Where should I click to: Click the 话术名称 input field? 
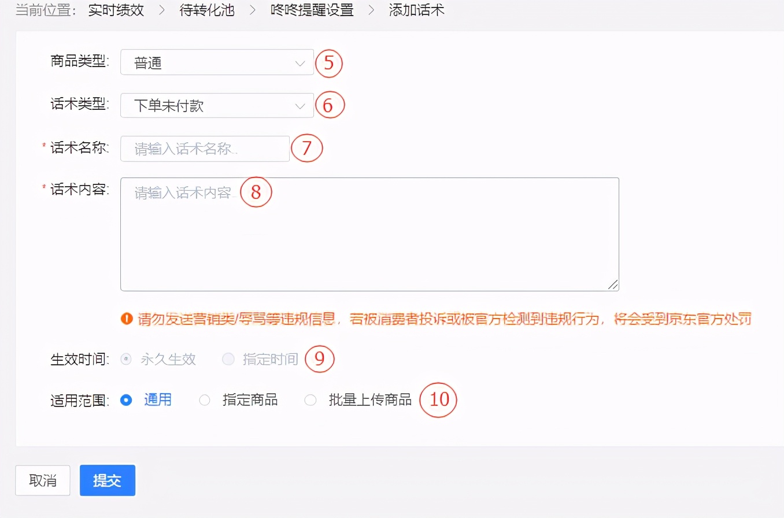205,149
